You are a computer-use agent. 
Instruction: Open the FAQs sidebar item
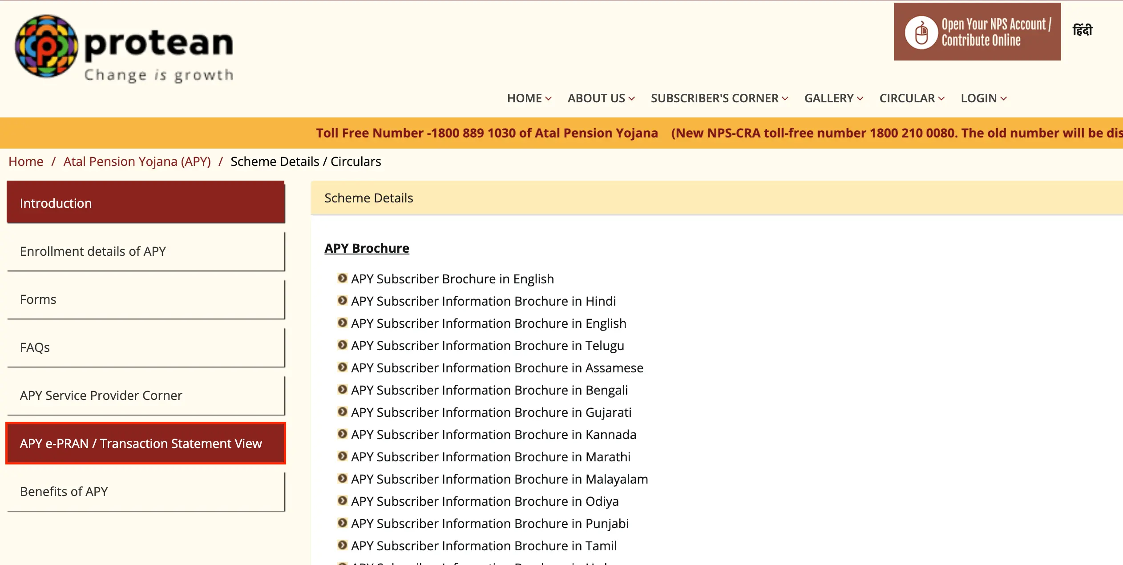[145, 347]
